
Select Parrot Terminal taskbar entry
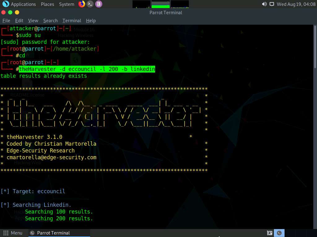[x=59, y=233]
